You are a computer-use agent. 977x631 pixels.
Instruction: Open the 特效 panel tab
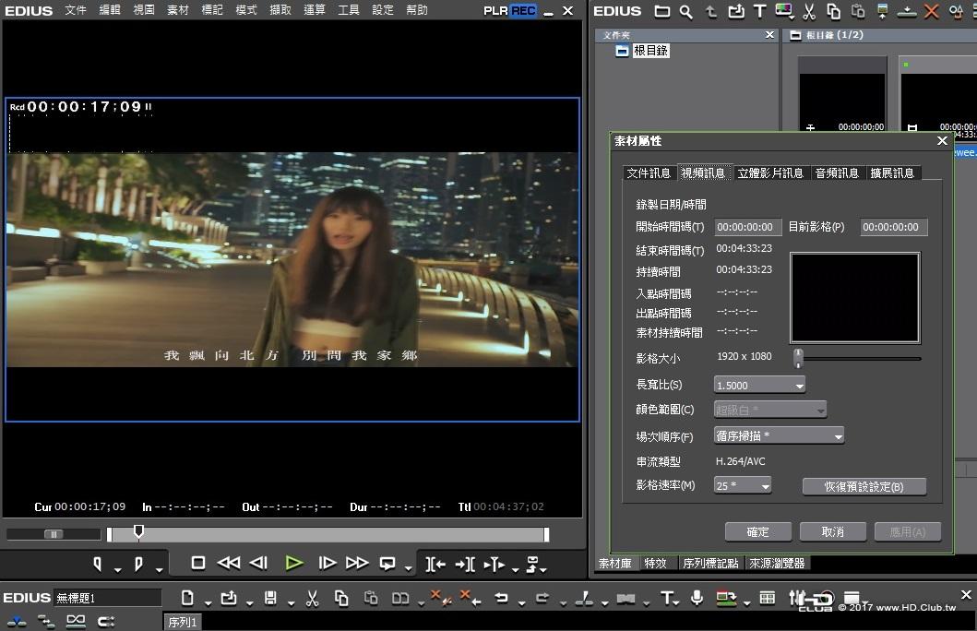[x=655, y=563]
